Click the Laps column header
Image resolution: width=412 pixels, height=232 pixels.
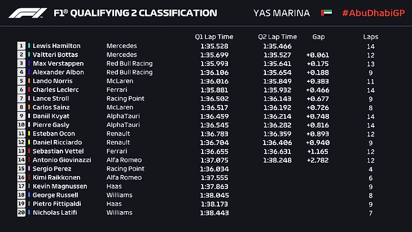tap(371, 37)
